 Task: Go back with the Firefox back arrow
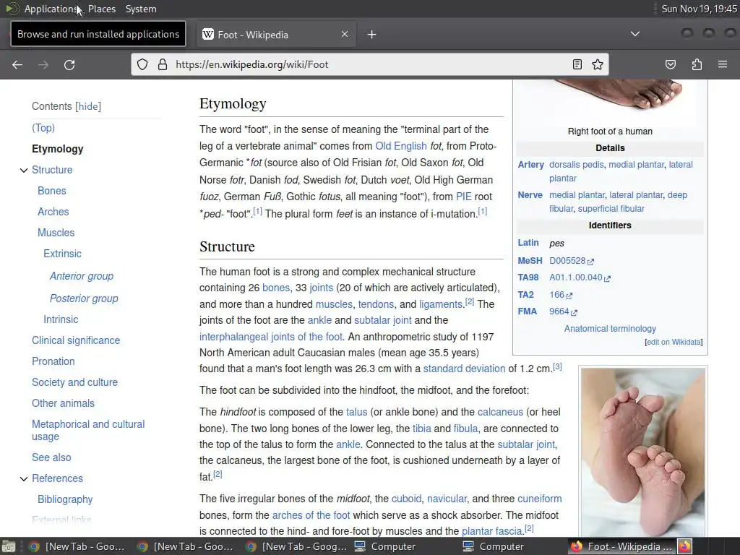pos(17,64)
